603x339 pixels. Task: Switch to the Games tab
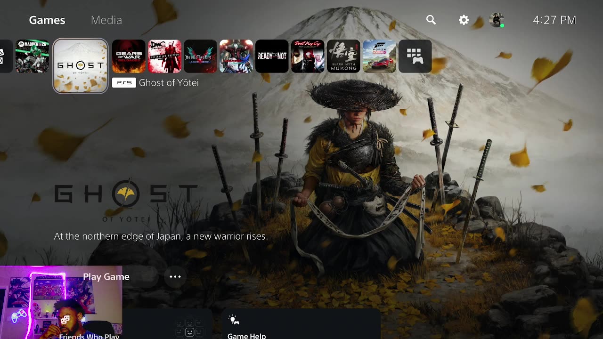47,20
